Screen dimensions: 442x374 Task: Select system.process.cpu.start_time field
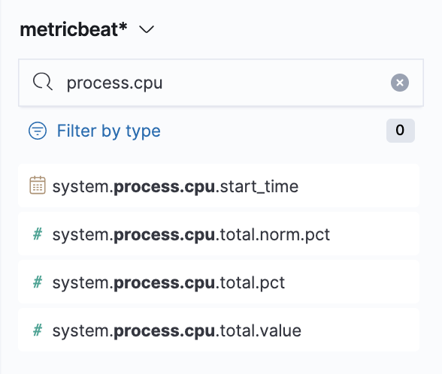point(175,186)
